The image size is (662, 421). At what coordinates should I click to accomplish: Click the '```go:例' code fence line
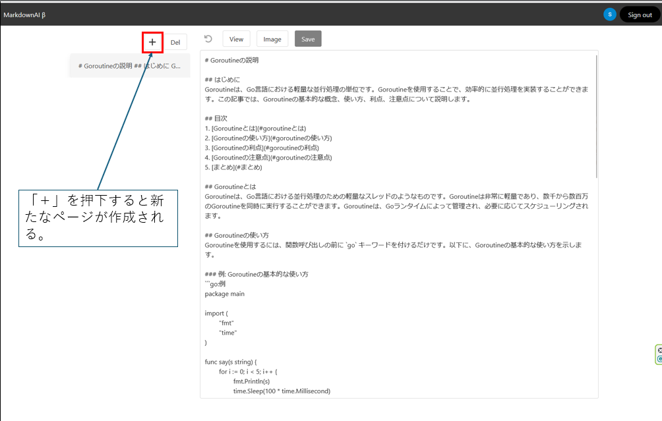(x=216, y=284)
